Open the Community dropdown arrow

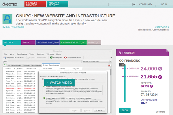tap(156, 6)
